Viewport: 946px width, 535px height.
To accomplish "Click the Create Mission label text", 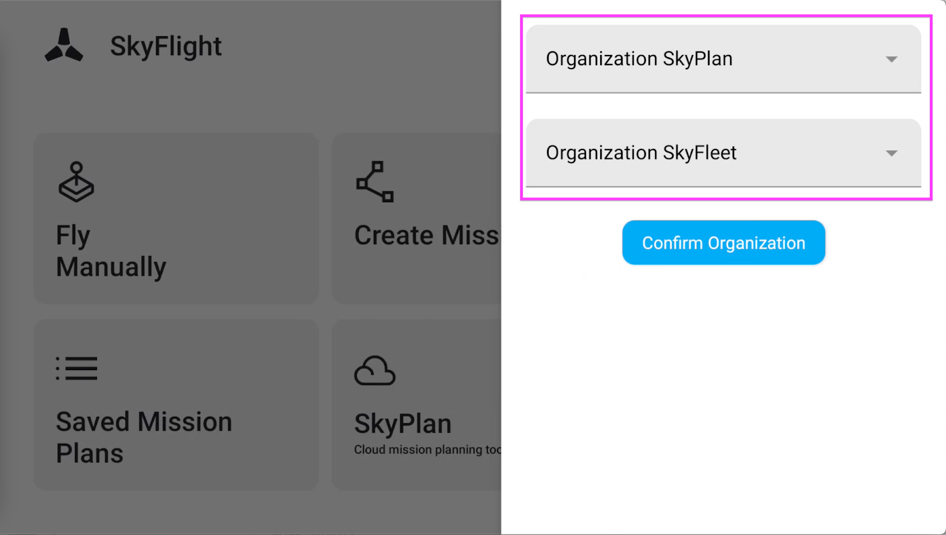I will pyautogui.click(x=427, y=235).
